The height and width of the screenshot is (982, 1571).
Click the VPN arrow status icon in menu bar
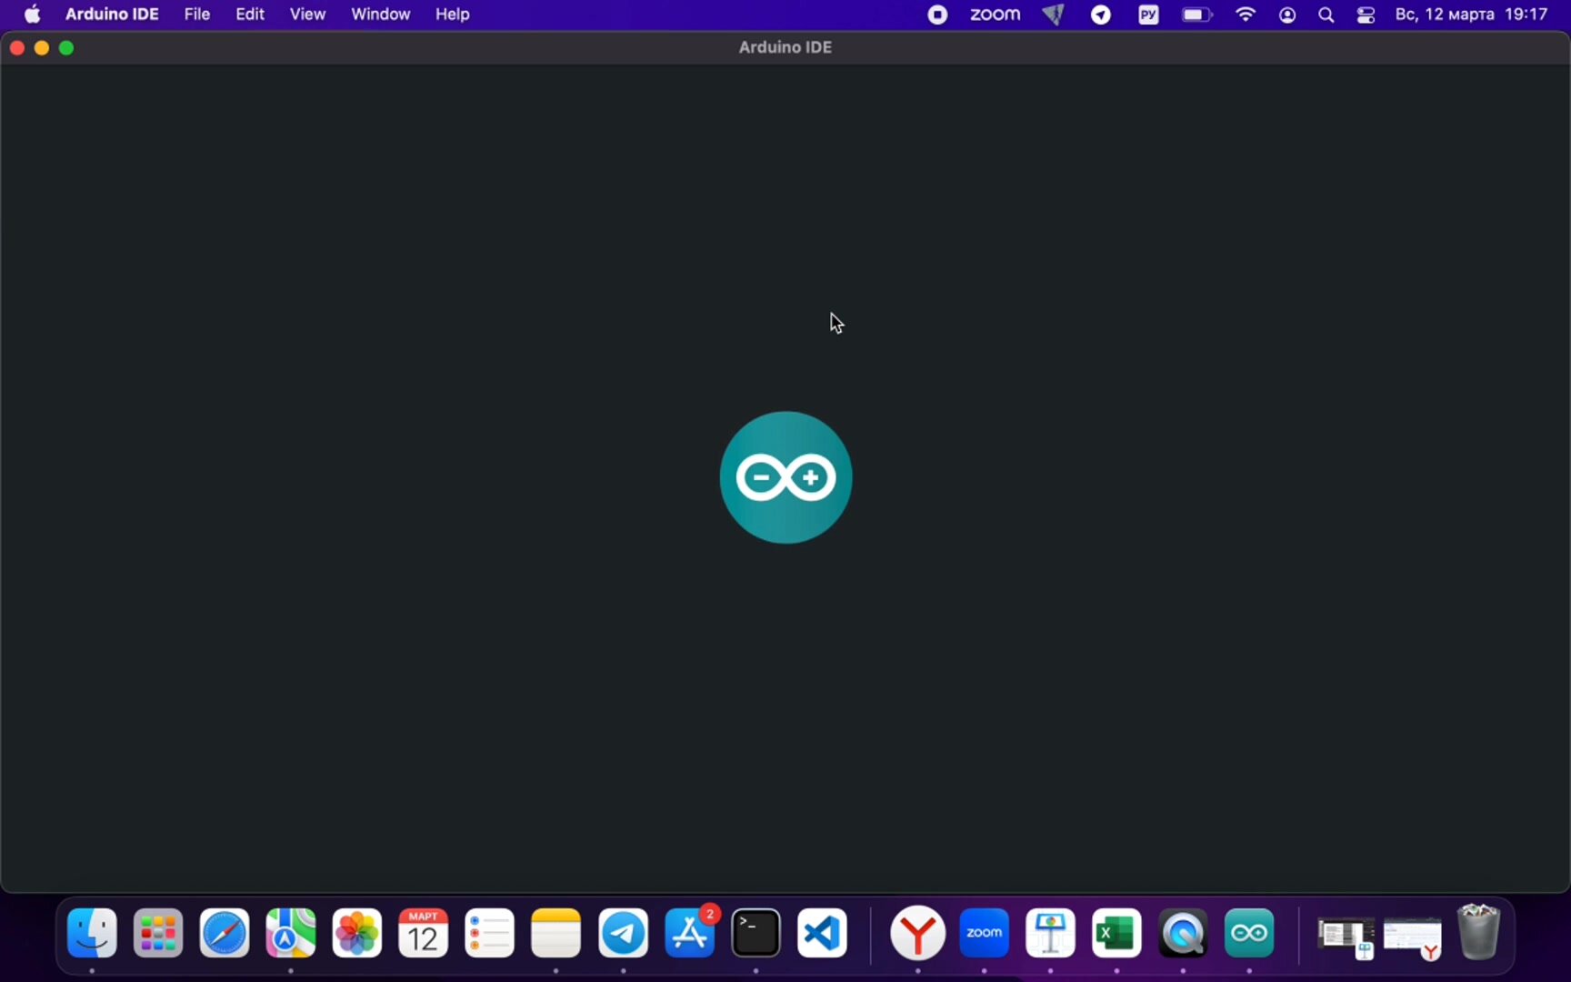coord(1054,15)
